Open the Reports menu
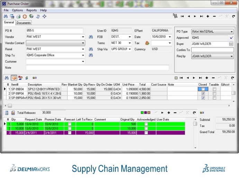 tap(31, 10)
